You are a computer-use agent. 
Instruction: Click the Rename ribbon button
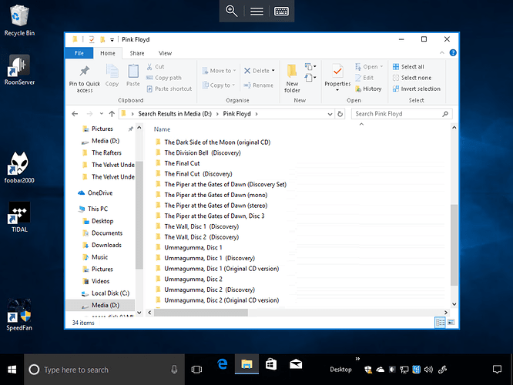(x=258, y=85)
